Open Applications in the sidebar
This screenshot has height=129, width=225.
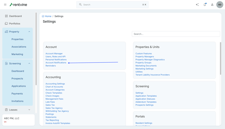[x=19, y=86]
